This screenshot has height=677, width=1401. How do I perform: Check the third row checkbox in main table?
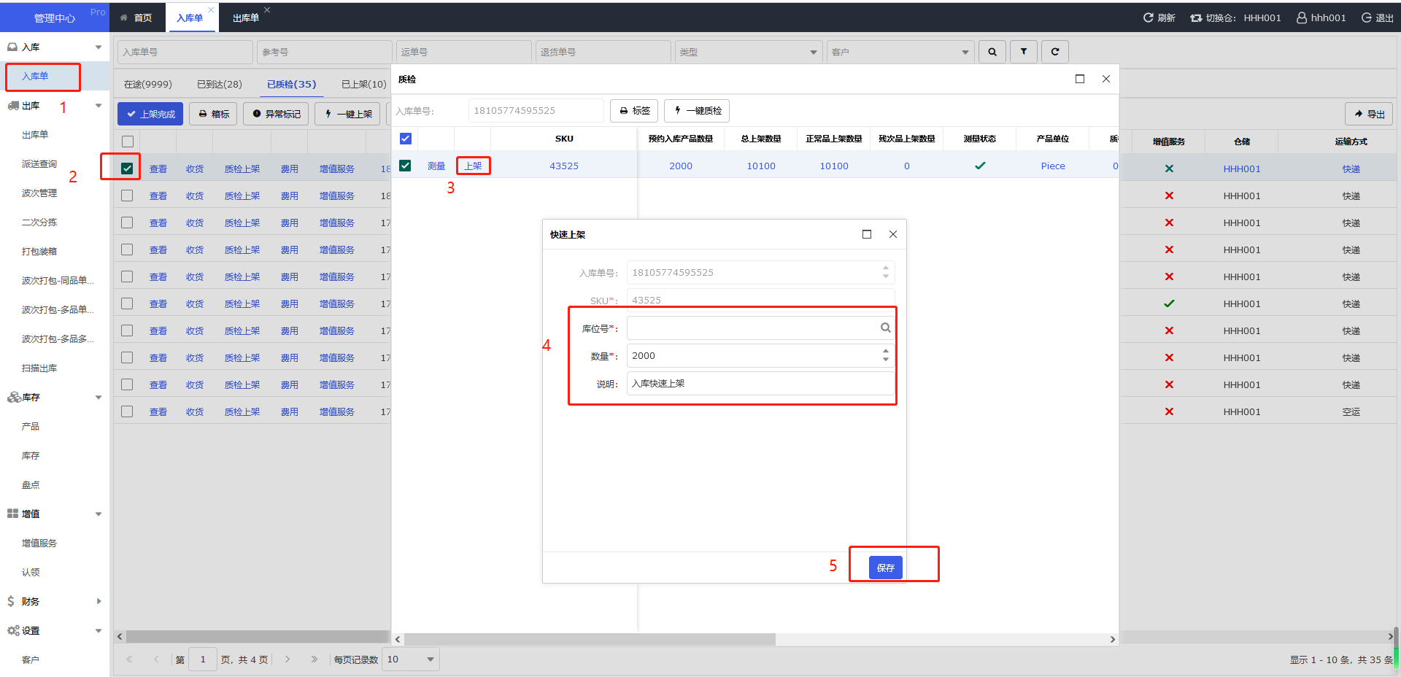128,223
